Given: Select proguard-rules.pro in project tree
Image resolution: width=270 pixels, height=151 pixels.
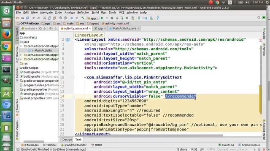Looking at the screenshot, I should [39, 85].
